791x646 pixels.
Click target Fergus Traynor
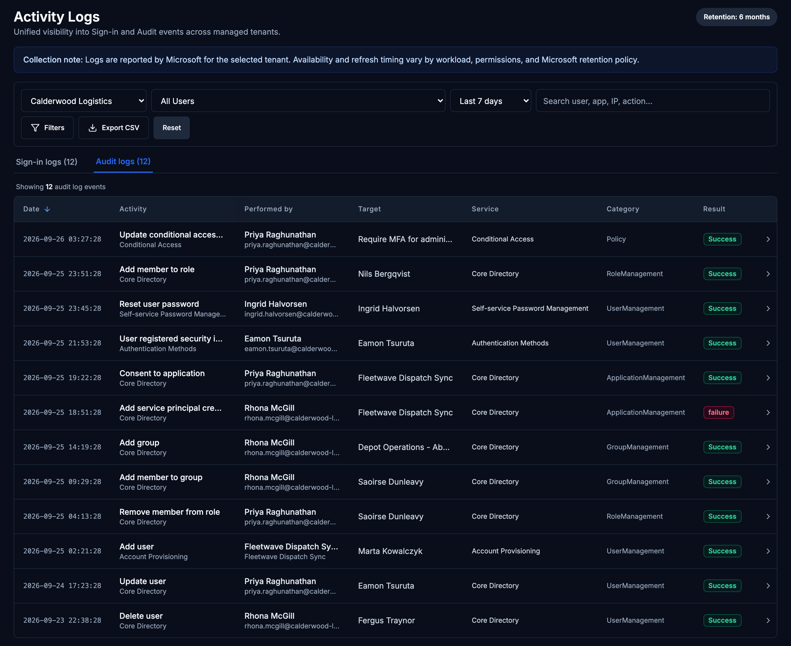pyautogui.click(x=386, y=620)
